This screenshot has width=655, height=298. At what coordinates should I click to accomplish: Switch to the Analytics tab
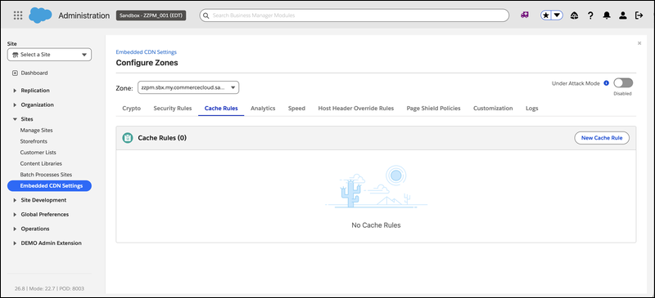[x=263, y=109]
